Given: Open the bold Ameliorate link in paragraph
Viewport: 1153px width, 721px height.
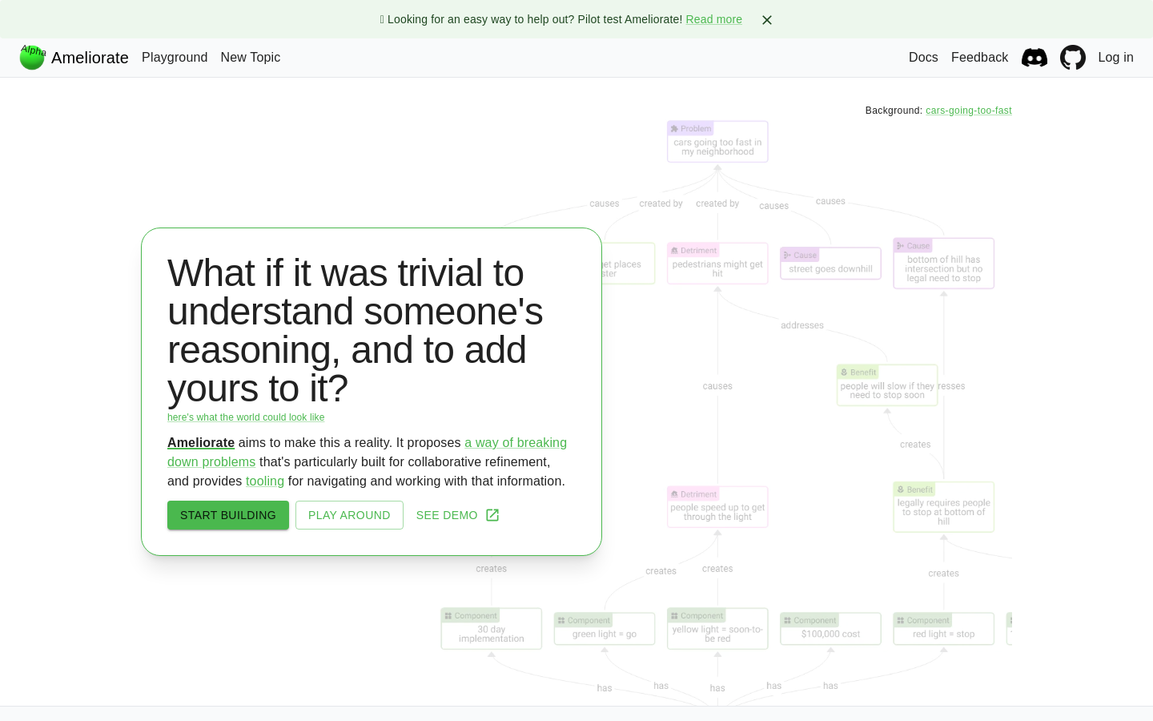Looking at the screenshot, I should coord(201,442).
